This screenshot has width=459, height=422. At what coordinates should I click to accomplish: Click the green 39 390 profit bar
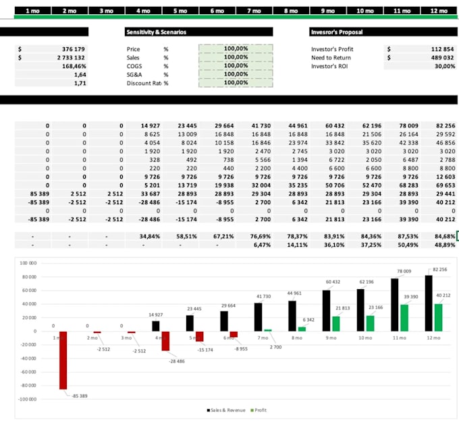[404, 318]
